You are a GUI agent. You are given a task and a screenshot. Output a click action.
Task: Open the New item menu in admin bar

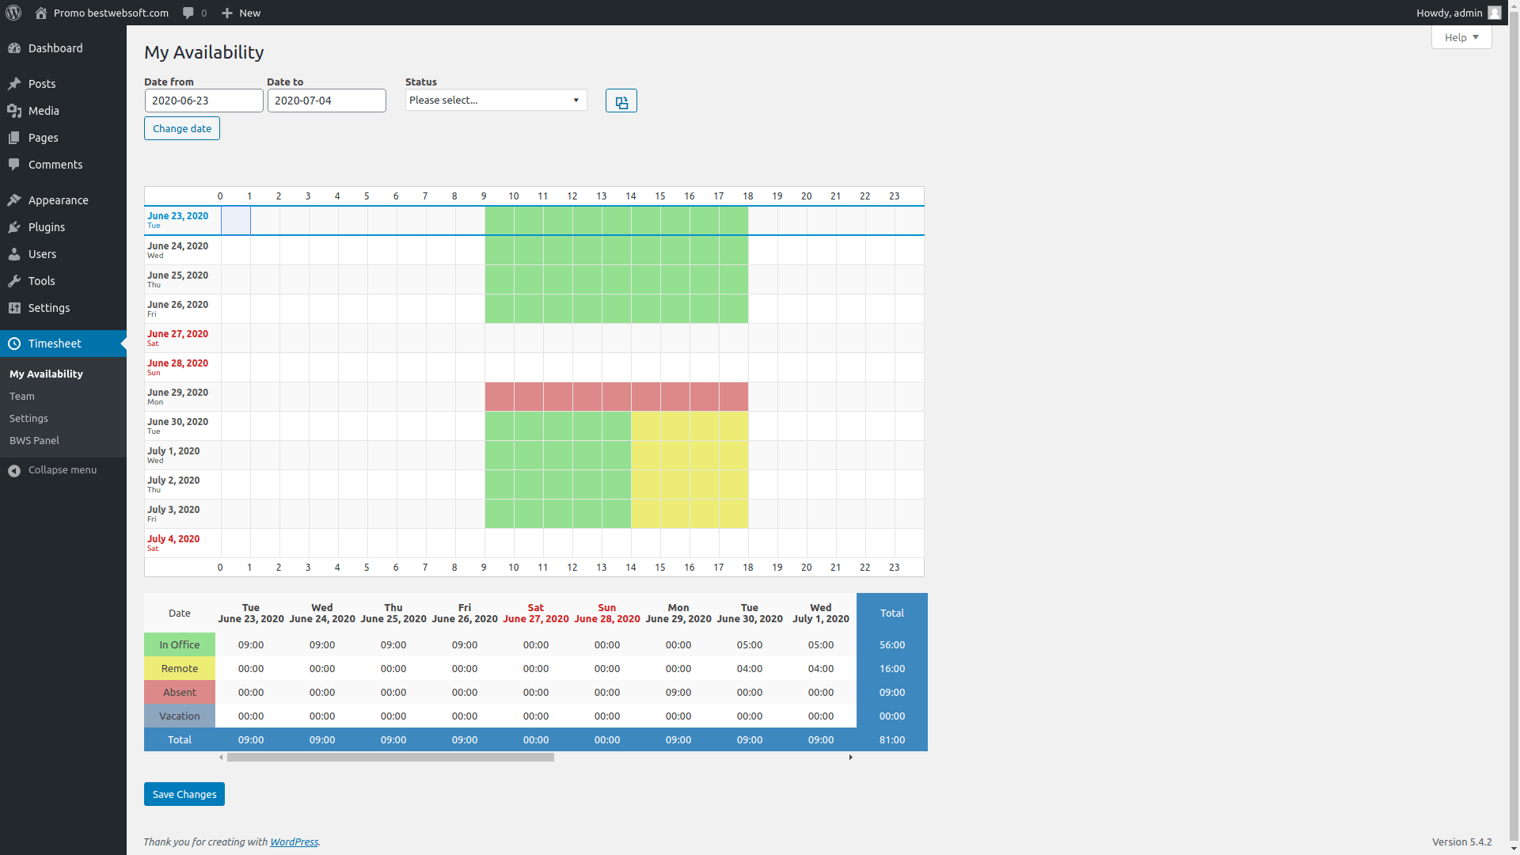(x=240, y=13)
